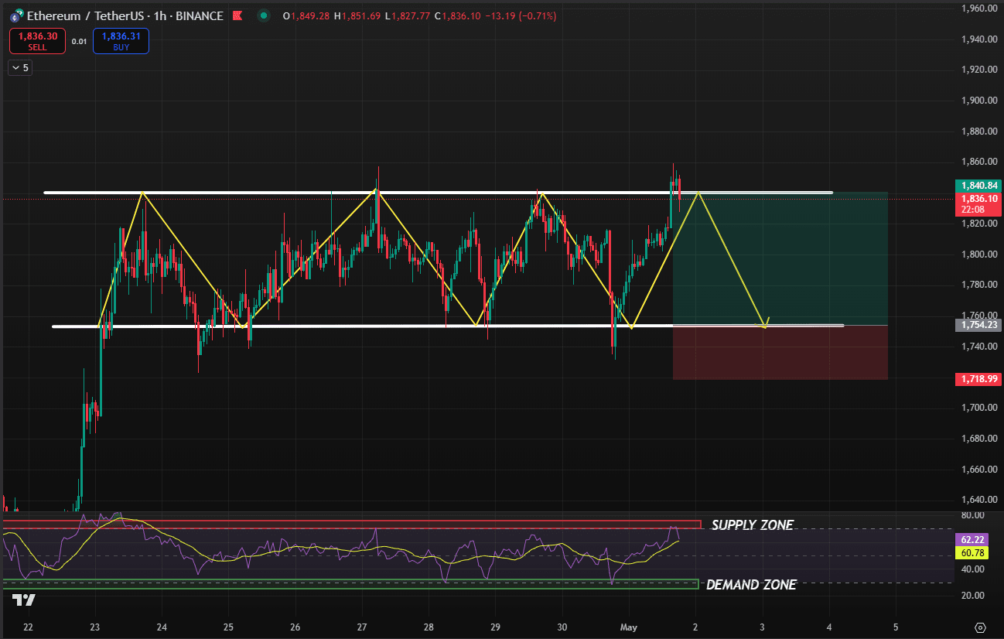Viewport: 1004px width, 639px height.
Task: Click the 0.01 spread value
Action: click(79, 42)
